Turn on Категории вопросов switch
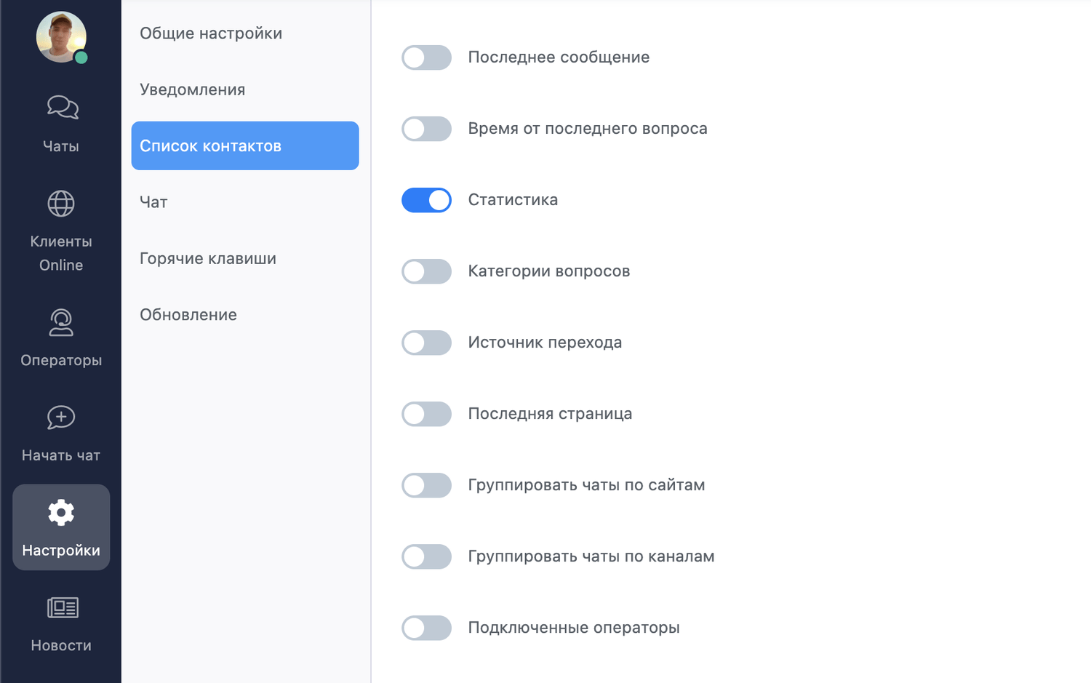 426,271
